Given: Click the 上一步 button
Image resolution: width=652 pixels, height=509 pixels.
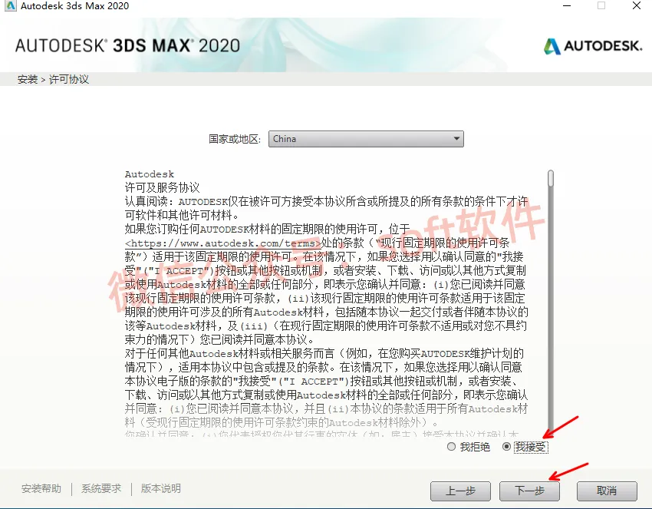Looking at the screenshot, I should (460, 491).
